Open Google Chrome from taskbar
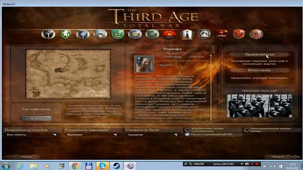The width and height of the screenshot is (303, 170). [x=75, y=166]
